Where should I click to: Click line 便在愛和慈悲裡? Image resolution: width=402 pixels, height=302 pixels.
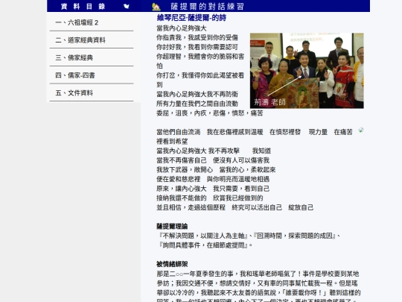[x=179, y=179]
